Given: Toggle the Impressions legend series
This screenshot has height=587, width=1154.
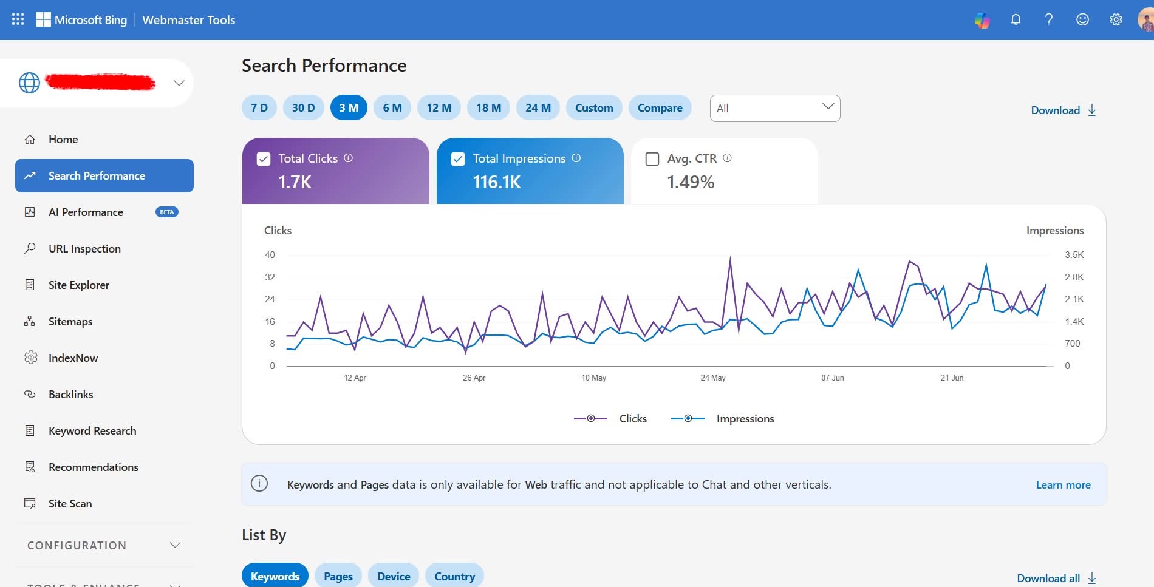Looking at the screenshot, I should (x=722, y=418).
